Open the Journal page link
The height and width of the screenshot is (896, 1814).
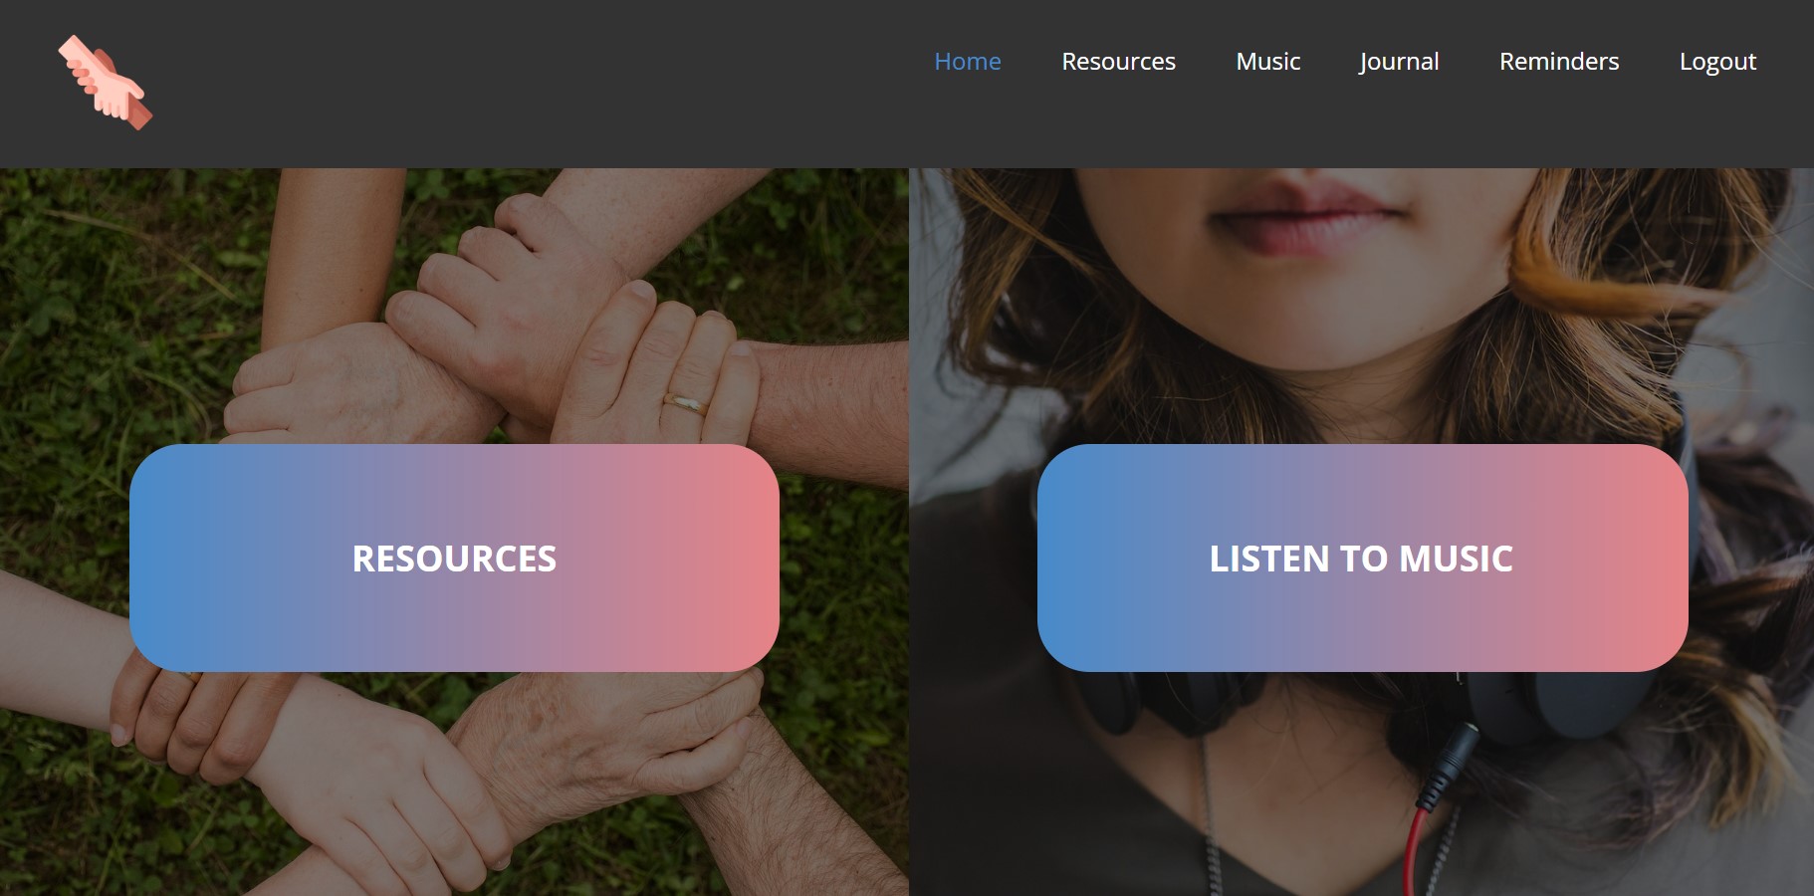[1399, 62]
